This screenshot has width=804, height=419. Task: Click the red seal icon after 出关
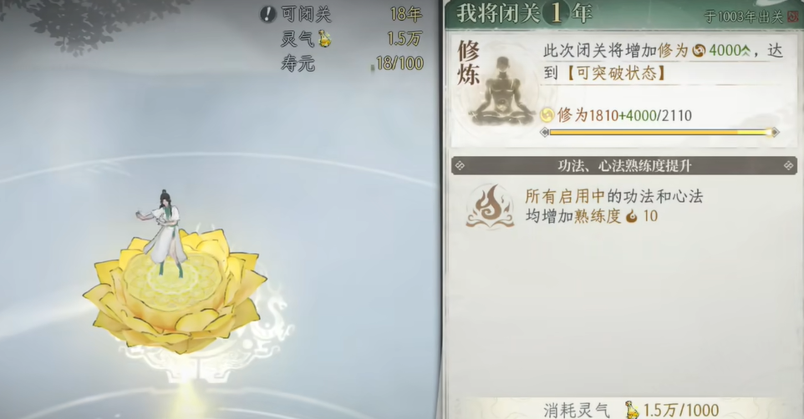(x=794, y=17)
